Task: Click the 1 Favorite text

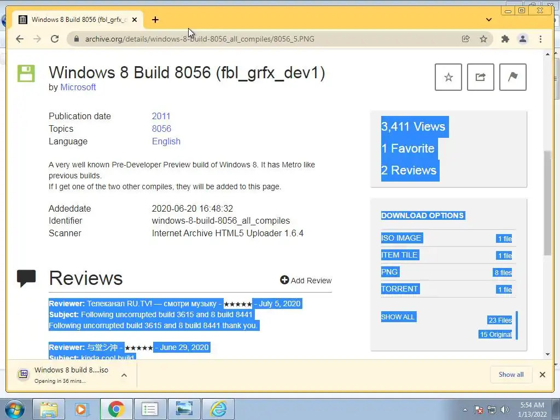Action: 408,149
